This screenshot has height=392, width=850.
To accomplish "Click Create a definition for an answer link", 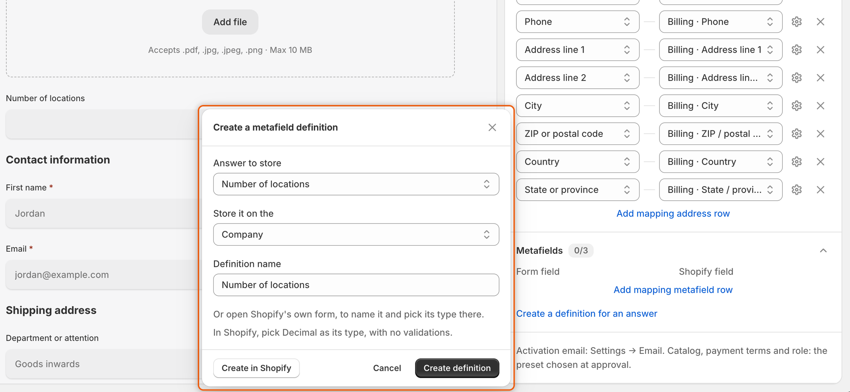I will click(x=586, y=313).
